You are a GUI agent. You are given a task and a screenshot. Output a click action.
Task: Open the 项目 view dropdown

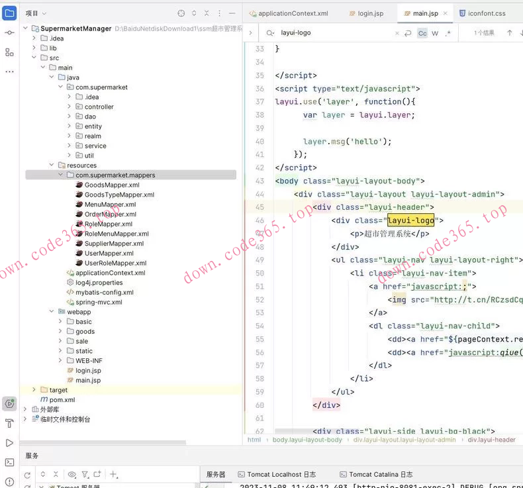pyautogui.click(x=36, y=13)
